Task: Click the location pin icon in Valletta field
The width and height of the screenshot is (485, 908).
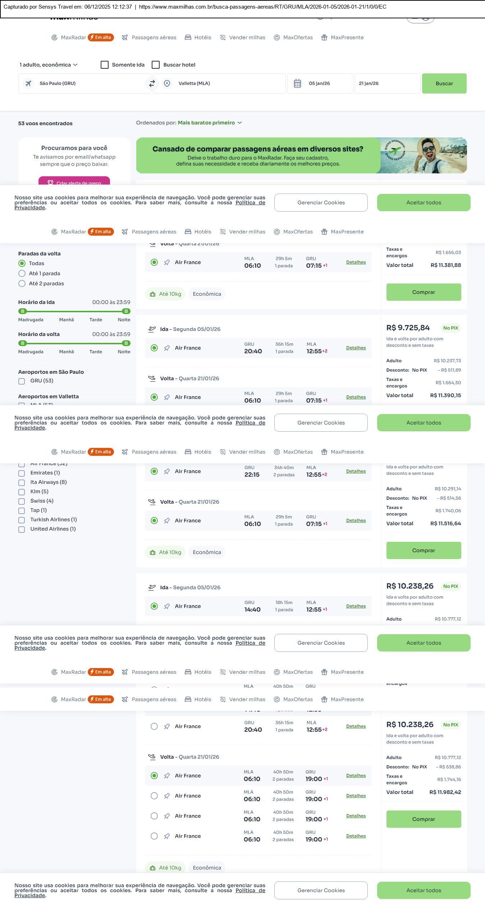Action: (x=167, y=83)
